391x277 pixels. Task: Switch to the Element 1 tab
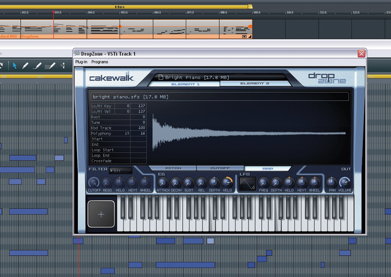tap(185, 84)
